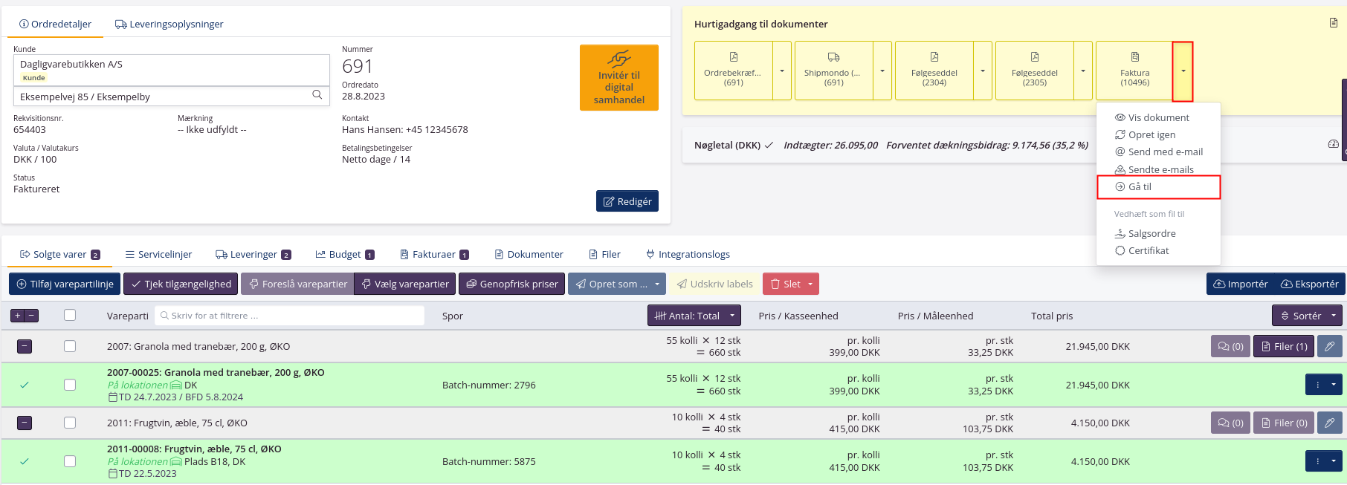Click the orange Invitér til digital samhandel tile
This screenshot has height=485, width=1347.
click(618, 78)
